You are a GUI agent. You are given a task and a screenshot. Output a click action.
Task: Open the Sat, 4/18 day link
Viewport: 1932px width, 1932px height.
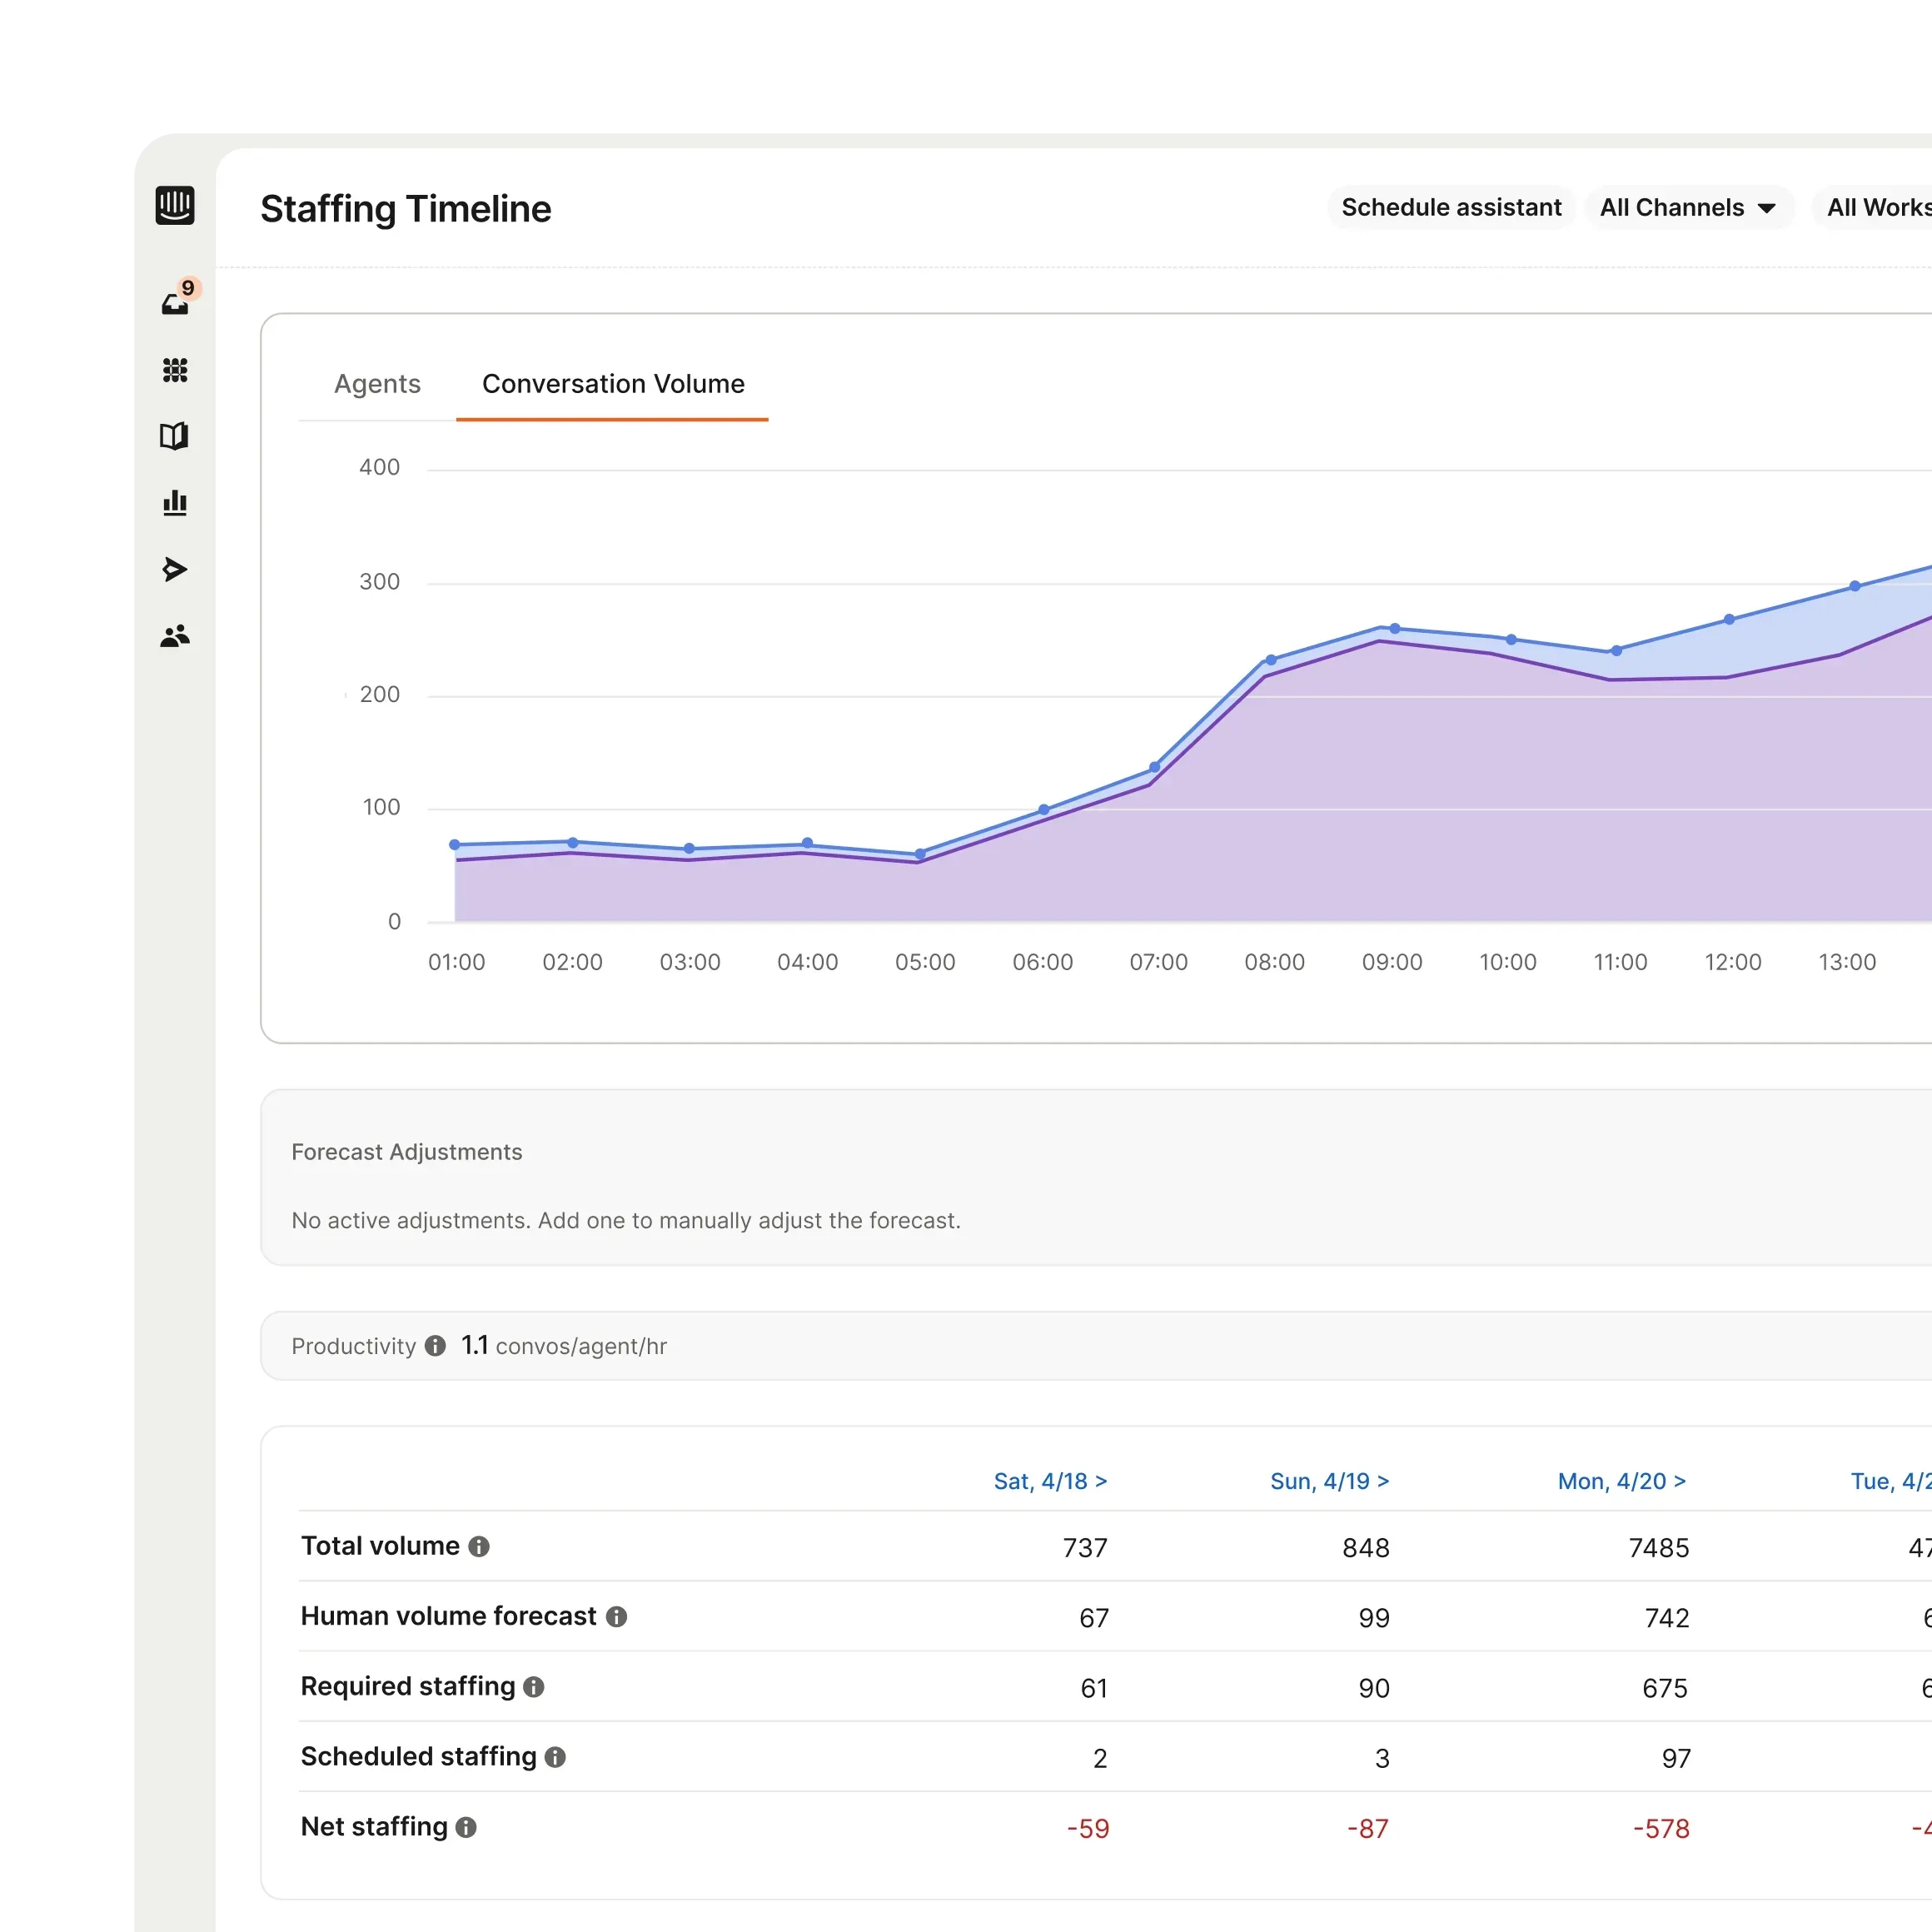click(1050, 1481)
